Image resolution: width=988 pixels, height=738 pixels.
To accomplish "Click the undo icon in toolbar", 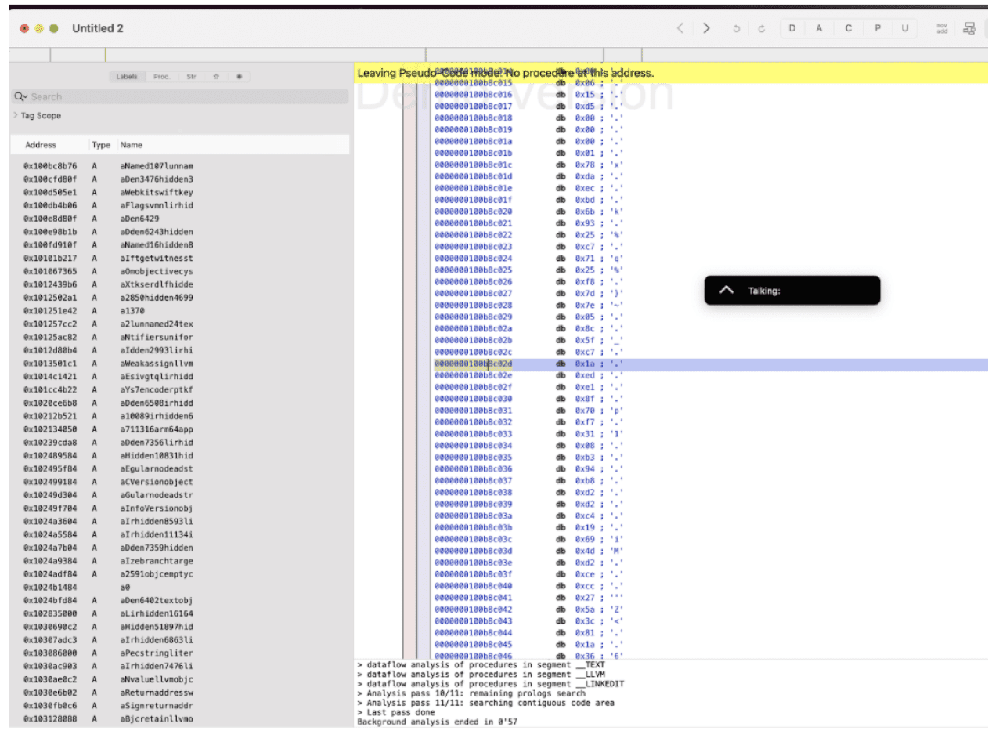I will [736, 29].
